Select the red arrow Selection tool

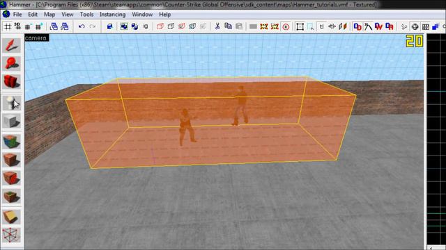coord(11,45)
